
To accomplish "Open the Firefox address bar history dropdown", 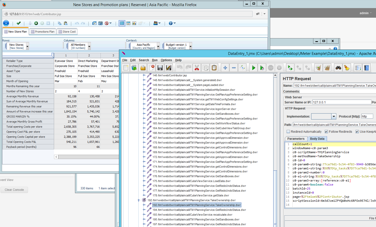I will click(264, 14).
